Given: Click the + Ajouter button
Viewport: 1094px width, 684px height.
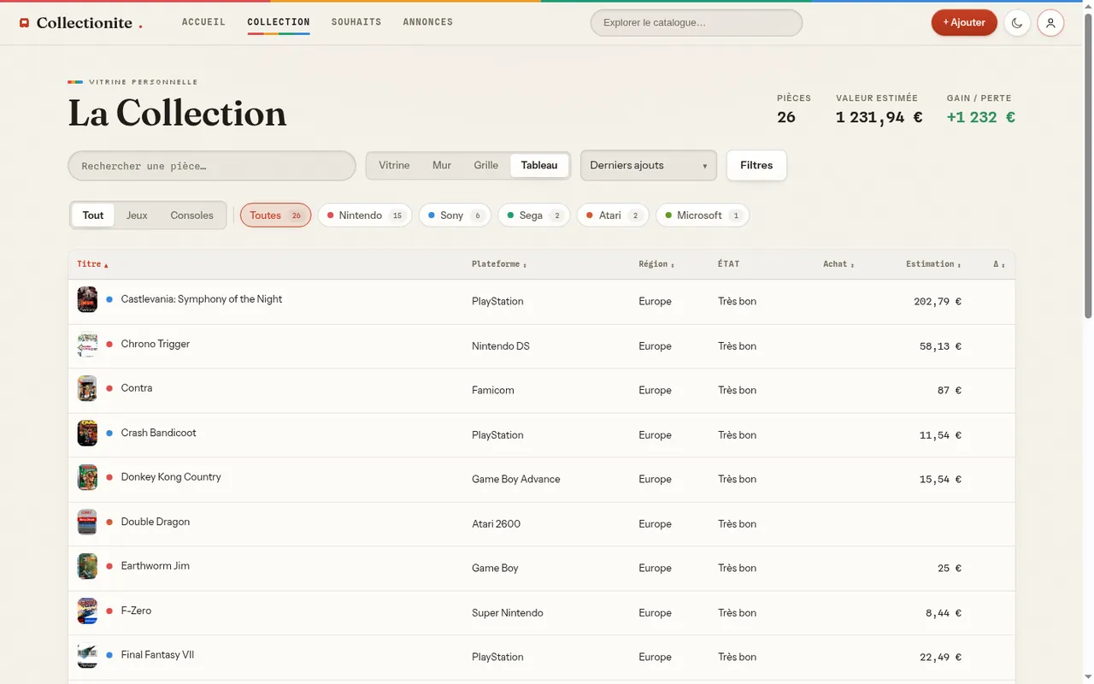Looking at the screenshot, I should click(964, 23).
